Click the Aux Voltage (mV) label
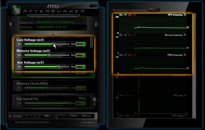Image resolution: width=205 pixels, height=130 pixels. pyautogui.click(x=30, y=62)
